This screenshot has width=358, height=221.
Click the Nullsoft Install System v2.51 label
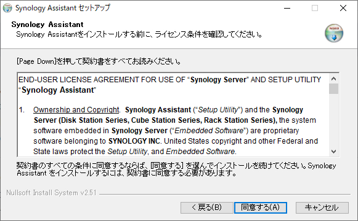click(x=51, y=193)
